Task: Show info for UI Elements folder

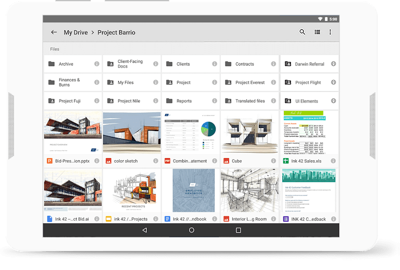Action: pos(333,101)
